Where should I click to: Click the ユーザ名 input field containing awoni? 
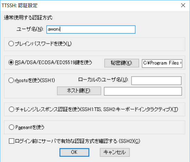(x=91, y=29)
